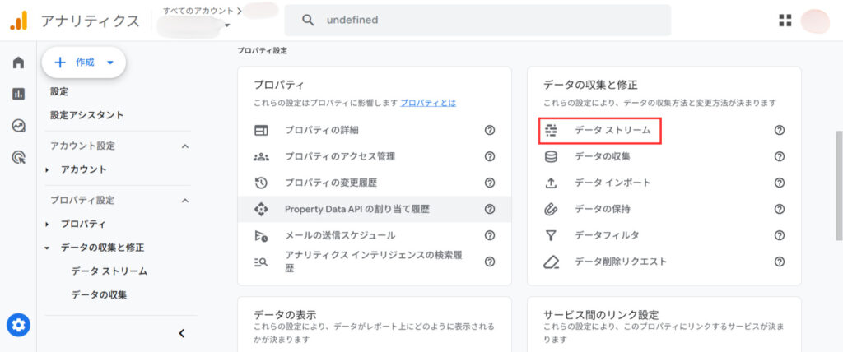Click the データフィルタ funnel icon

click(551, 235)
